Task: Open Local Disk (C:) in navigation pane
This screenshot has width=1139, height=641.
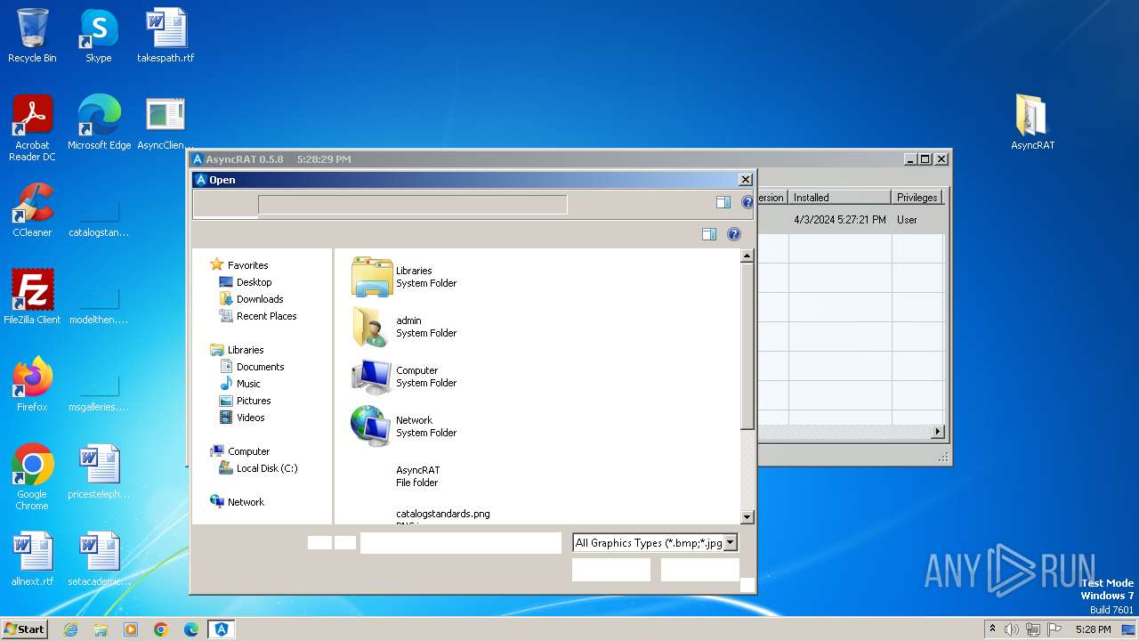Action: pyautogui.click(x=259, y=468)
